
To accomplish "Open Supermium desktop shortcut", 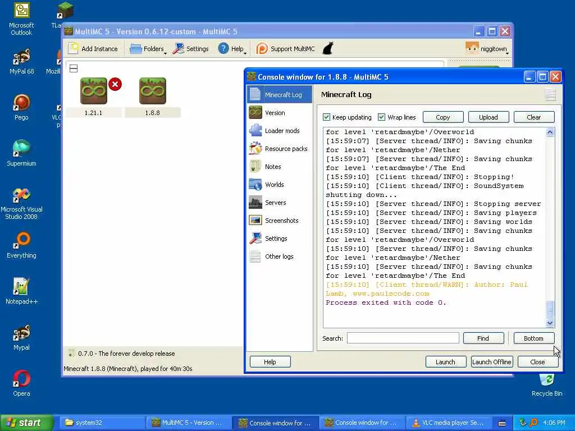I will pos(21,153).
